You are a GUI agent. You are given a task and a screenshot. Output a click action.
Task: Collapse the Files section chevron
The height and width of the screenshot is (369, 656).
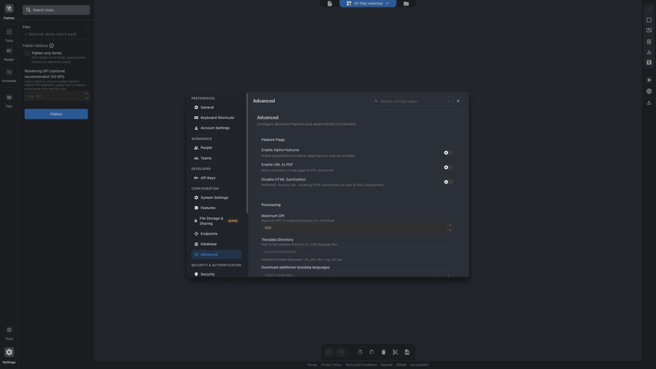[87, 27]
